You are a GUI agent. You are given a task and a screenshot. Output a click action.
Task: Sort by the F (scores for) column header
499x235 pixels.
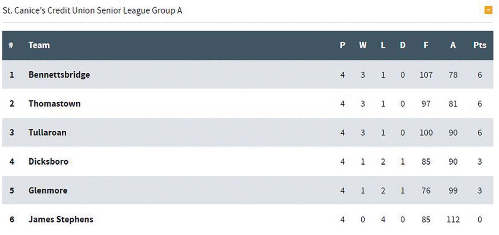426,45
